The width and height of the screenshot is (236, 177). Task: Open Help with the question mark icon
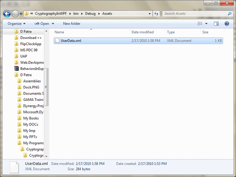[x=227, y=23]
